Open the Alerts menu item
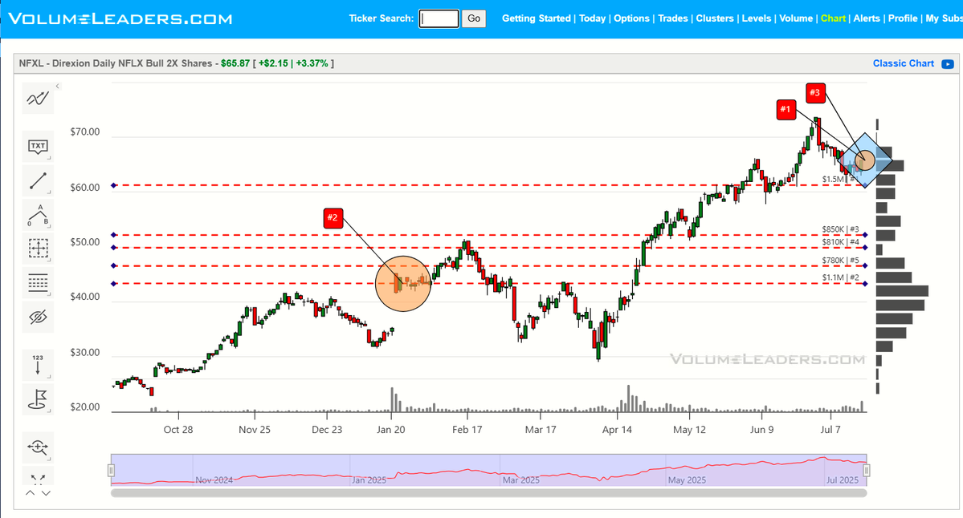This screenshot has width=963, height=518. pyautogui.click(x=866, y=18)
